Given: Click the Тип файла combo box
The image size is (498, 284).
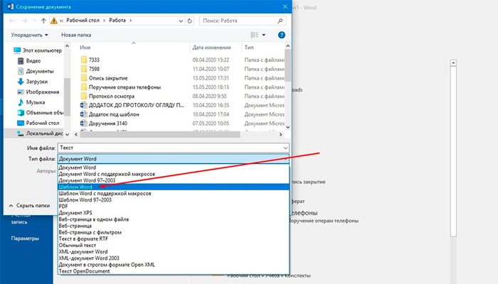Looking at the screenshot, I should (x=174, y=159).
